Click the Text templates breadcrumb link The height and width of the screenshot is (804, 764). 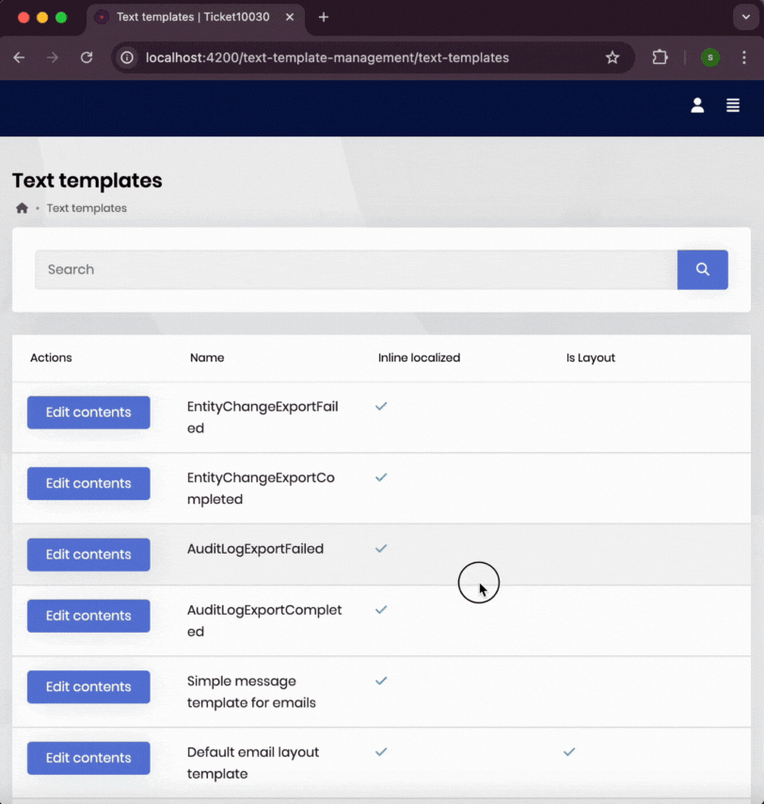pyautogui.click(x=87, y=208)
